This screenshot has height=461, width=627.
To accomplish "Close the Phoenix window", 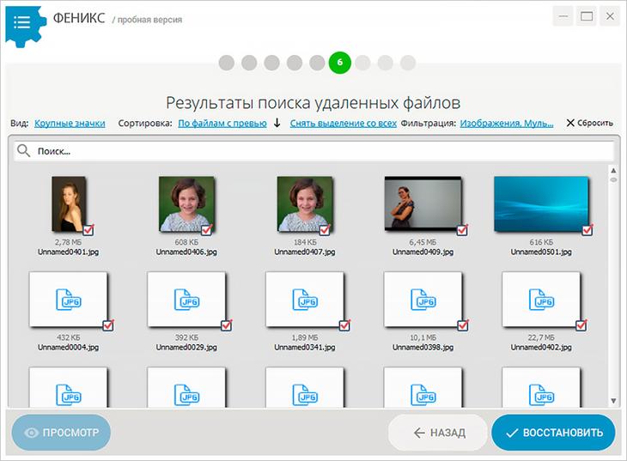I will (x=610, y=16).
